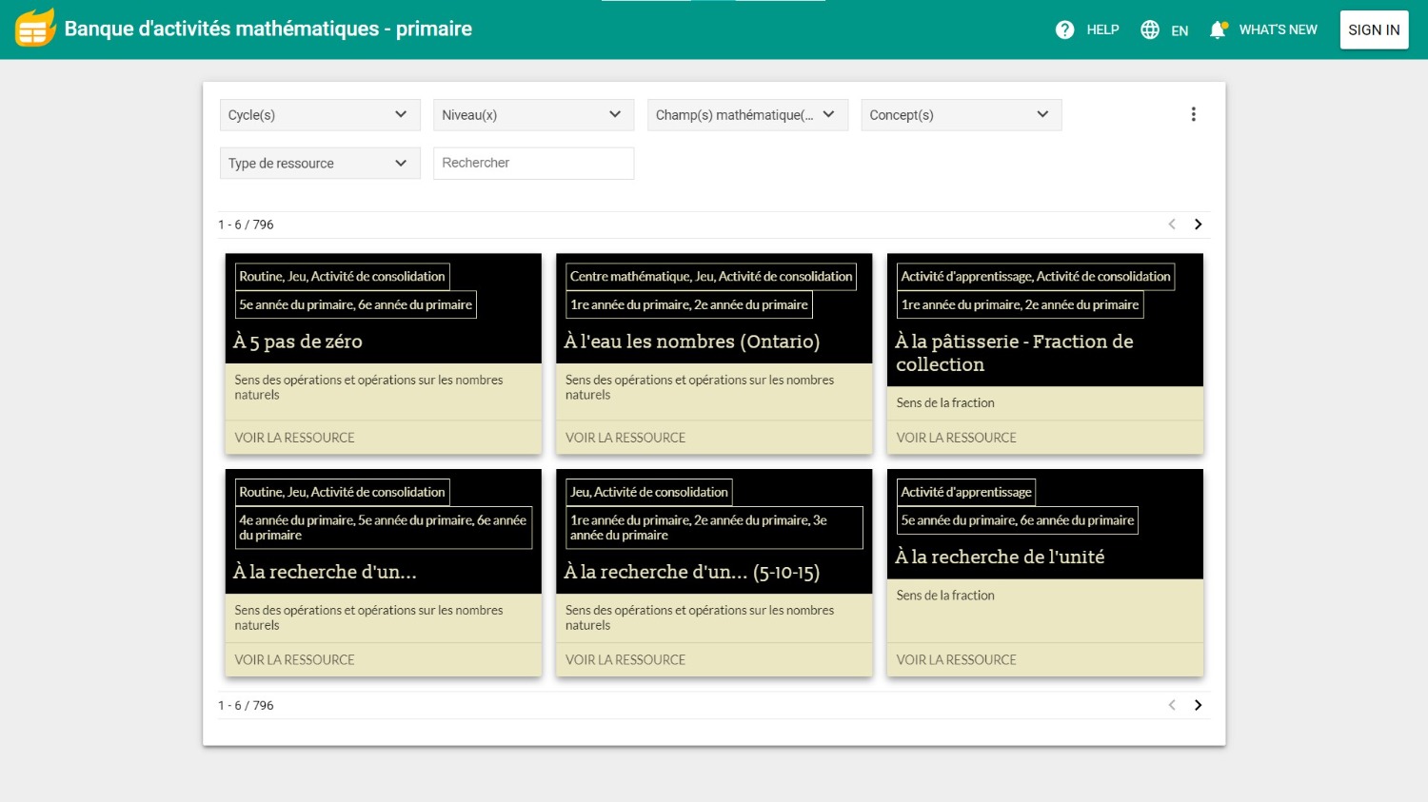Screen dimensions: 1428x802
Task: Click the flame logo icon in header
Action: pos(35,29)
